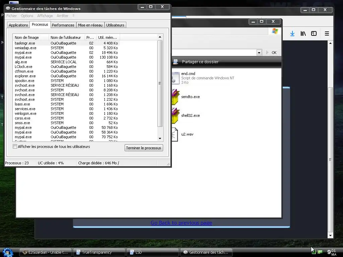
Task: Open the Start button gear icon
Action: pos(8,252)
